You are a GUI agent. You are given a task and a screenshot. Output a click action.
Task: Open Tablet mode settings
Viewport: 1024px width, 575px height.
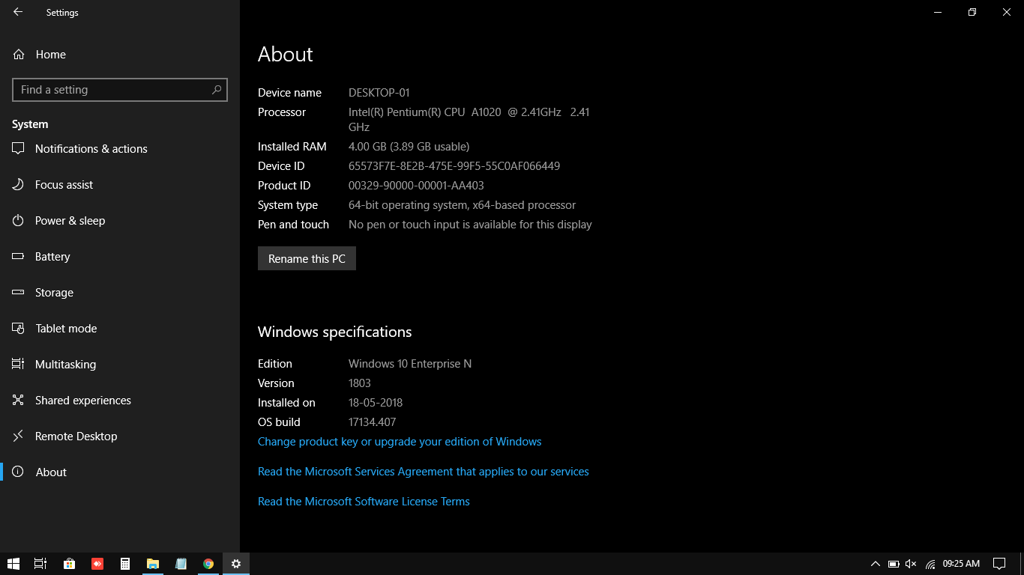pos(120,329)
